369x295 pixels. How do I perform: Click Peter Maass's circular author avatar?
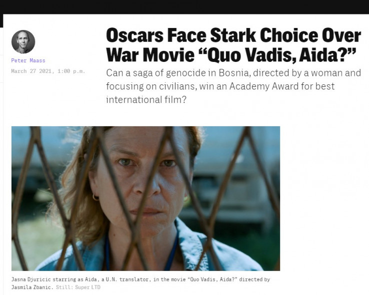pyautogui.click(x=23, y=42)
